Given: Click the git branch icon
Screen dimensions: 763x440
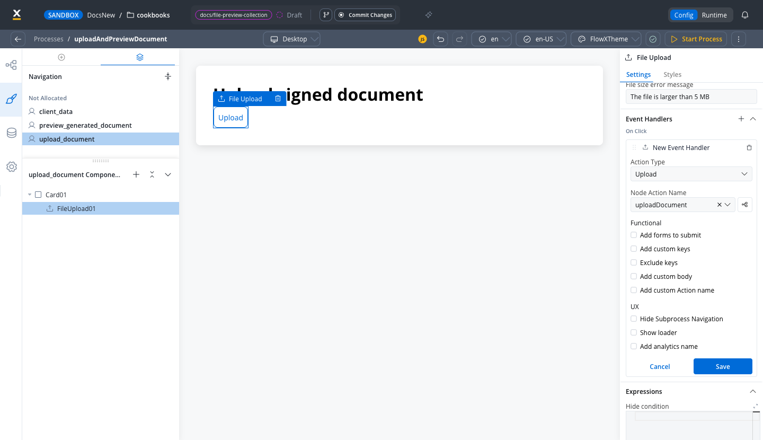Looking at the screenshot, I should coord(326,15).
